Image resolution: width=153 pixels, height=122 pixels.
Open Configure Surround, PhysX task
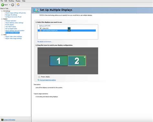(13, 17)
